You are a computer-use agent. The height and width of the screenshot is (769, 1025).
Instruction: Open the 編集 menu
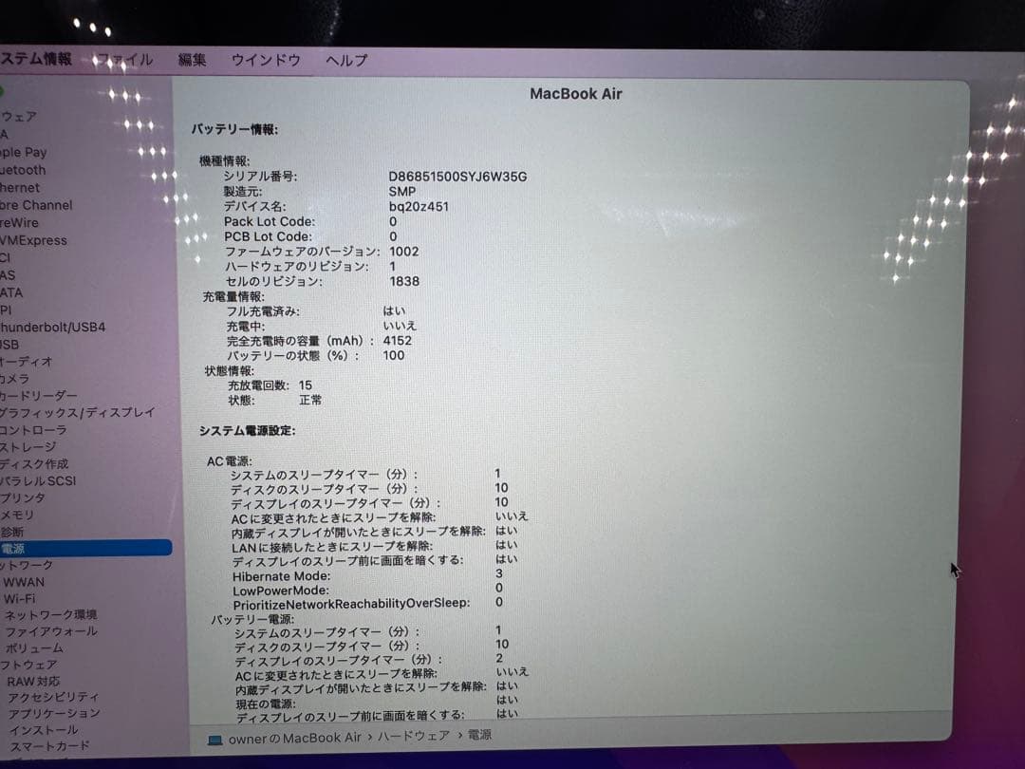[x=193, y=59]
